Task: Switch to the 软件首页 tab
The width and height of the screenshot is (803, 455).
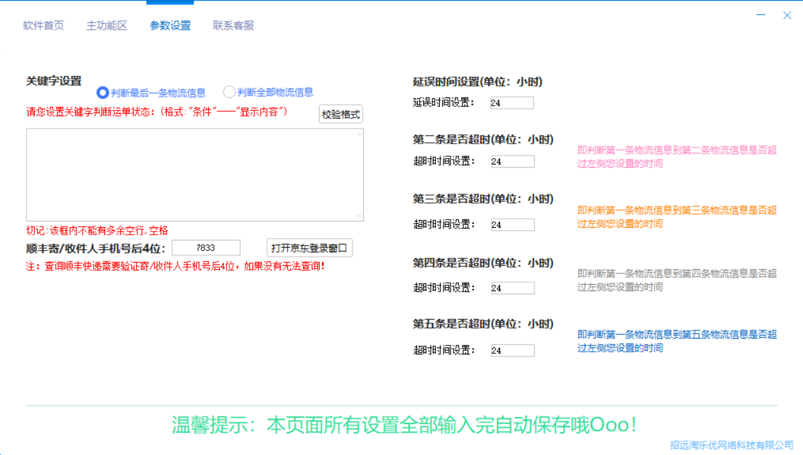Action: 43,26
